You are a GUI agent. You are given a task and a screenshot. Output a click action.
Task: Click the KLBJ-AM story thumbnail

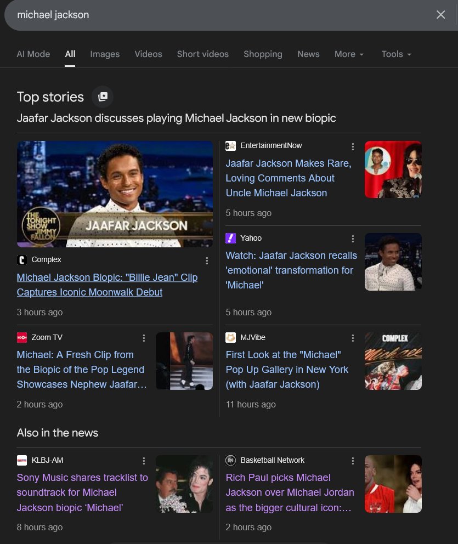point(184,484)
